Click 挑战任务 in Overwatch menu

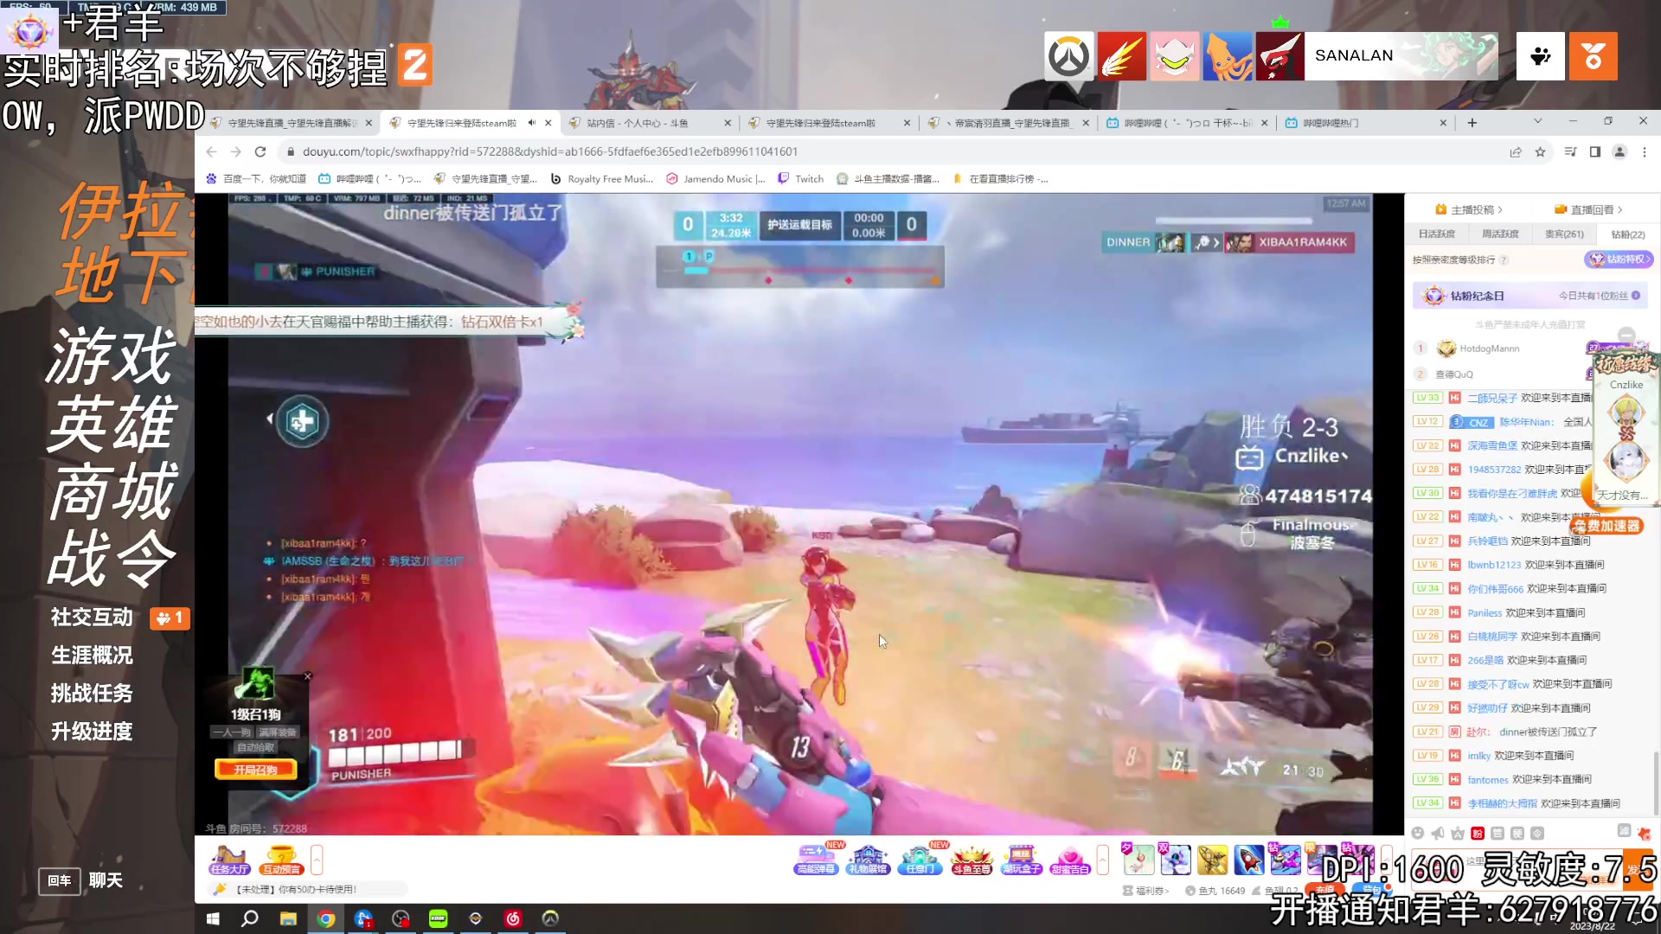click(x=92, y=694)
